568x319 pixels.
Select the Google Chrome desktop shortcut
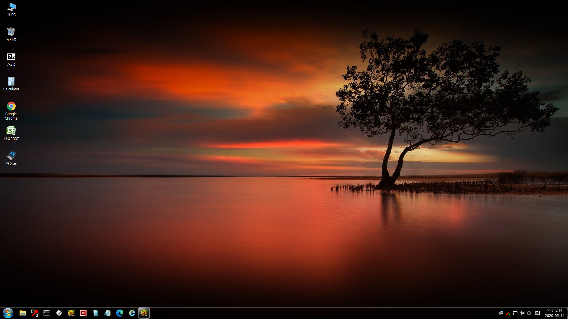coord(11,111)
